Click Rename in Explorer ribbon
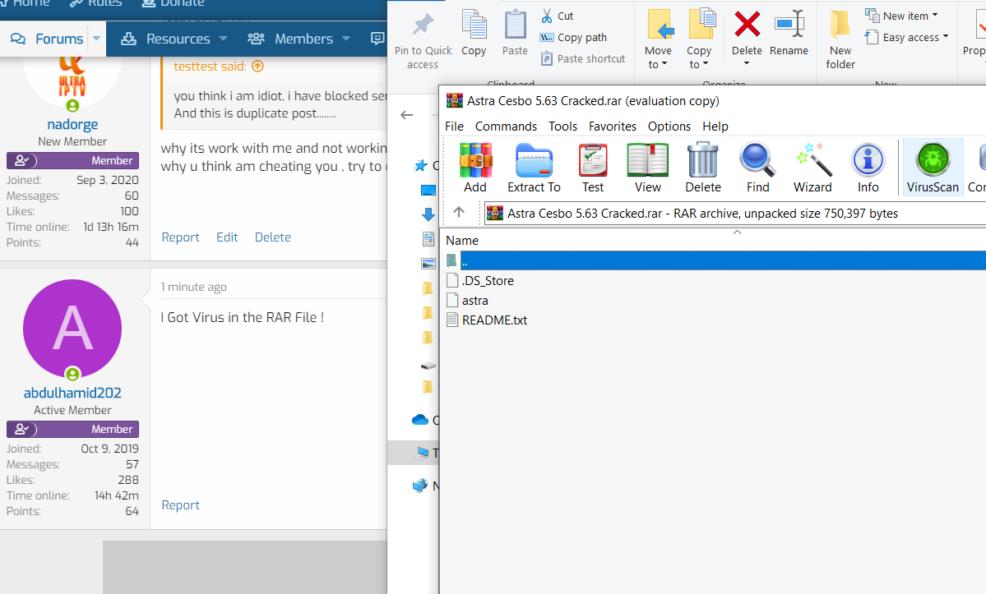986x594 pixels. pyautogui.click(x=789, y=34)
